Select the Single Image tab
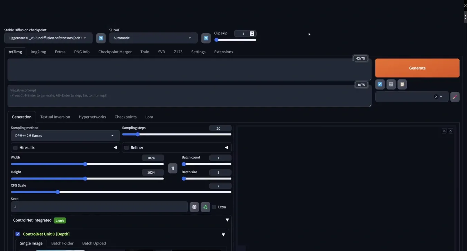The height and width of the screenshot is (251, 467). (x=31, y=243)
